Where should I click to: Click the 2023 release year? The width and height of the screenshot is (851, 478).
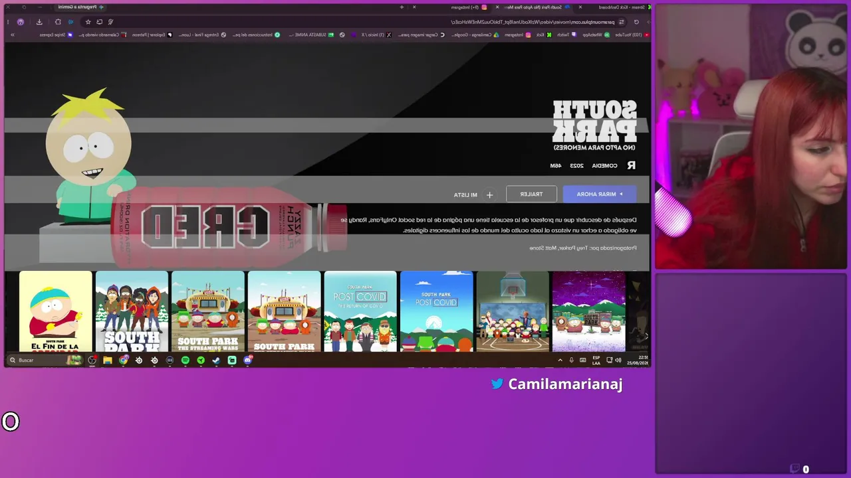click(576, 165)
